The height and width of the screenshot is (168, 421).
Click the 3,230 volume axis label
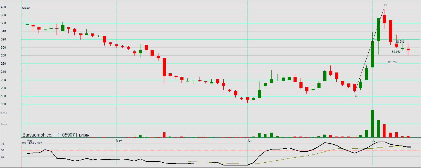[4, 124]
